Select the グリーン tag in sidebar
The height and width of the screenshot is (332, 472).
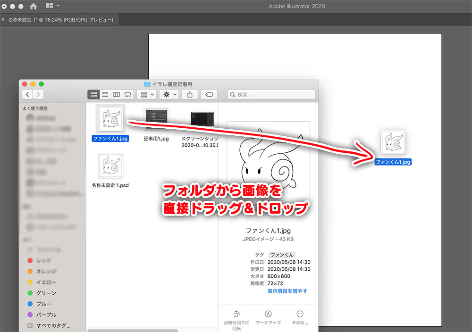point(42,293)
